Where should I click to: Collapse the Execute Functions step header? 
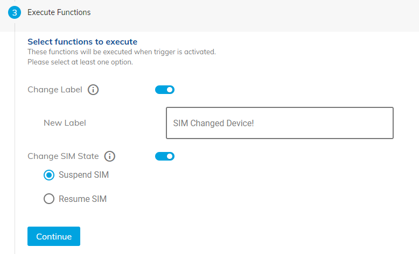[x=215, y=12]
